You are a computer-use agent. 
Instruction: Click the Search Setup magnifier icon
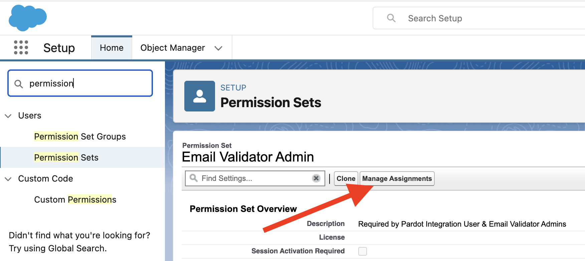pyautogui.click(x=391, y=18)
